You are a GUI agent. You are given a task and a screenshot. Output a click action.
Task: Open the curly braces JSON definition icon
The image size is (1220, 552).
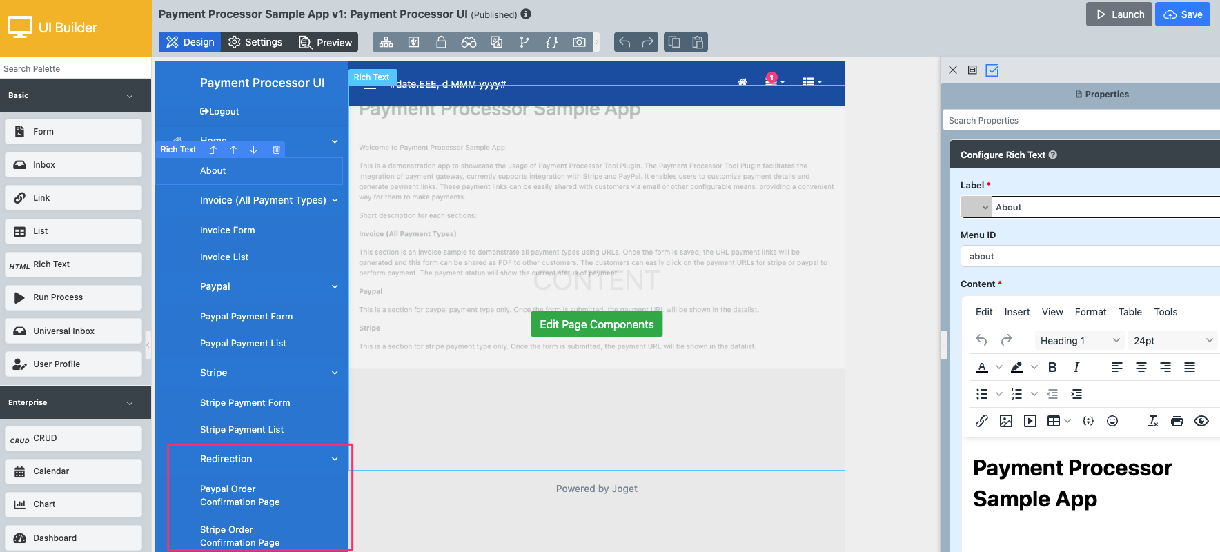(x=551, y=42)
